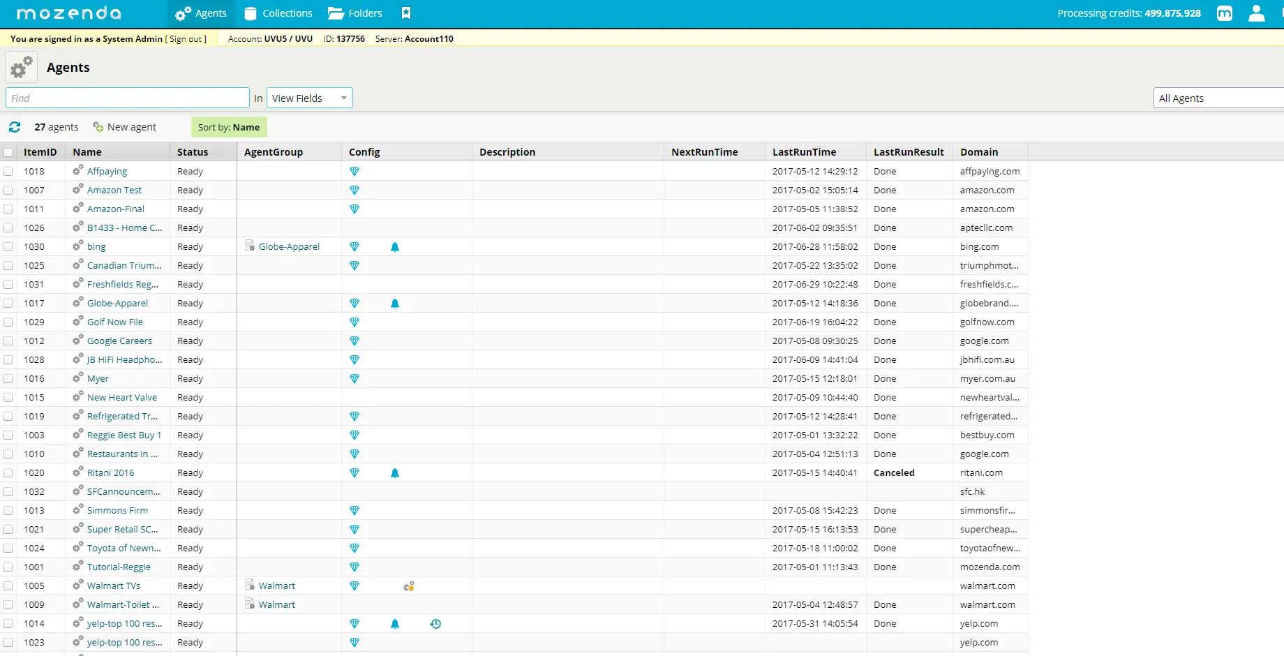
Task: Open the user profile icon
Action: tap(1256, 13)
